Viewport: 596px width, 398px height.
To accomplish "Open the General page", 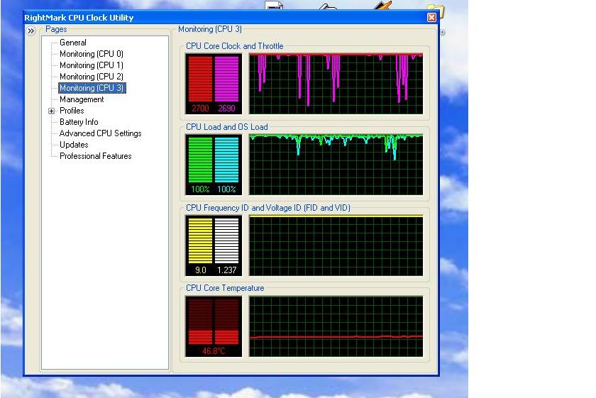I will (x=73, y=43).
